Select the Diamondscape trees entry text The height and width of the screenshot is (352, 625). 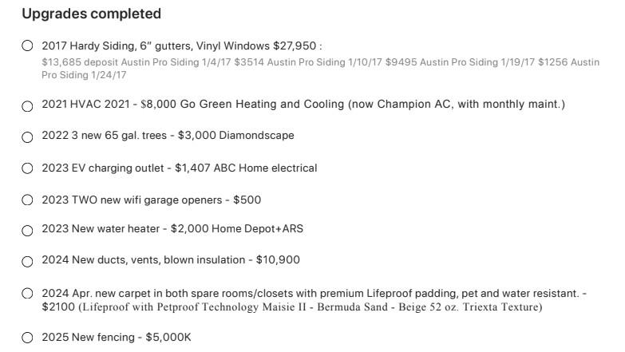pos(168,136)
